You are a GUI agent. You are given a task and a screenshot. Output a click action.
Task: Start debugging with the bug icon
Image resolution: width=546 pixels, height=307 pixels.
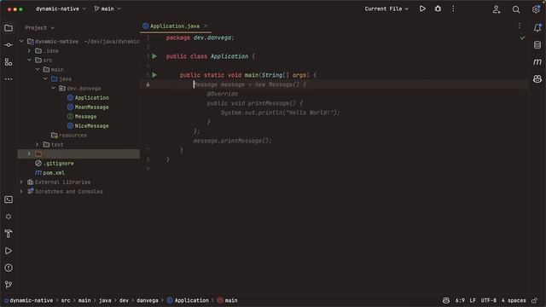pyautogui.click(x=438, y=9)
